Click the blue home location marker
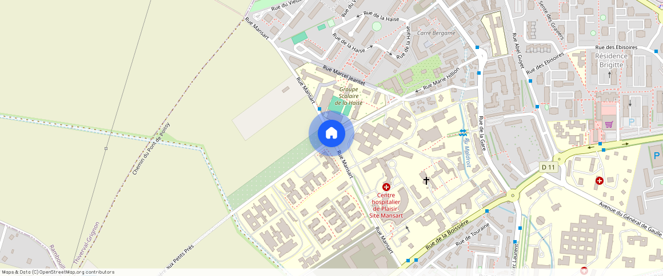Viewport: 663px width, 276px height. pyautogui.click(x=331, y=133)
